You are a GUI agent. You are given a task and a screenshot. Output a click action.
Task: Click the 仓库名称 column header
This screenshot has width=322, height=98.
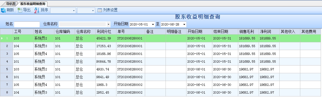point(85,31)
